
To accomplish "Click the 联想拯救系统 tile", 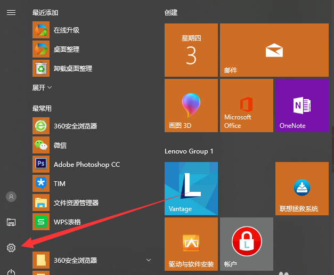I will (x=302, y=189).
